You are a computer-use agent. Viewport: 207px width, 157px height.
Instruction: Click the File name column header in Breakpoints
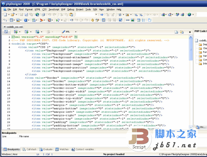(x=24, y=136)
